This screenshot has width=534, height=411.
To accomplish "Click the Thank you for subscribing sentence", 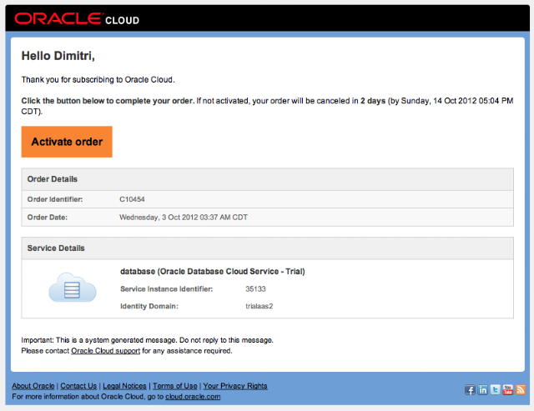I will pos(98,79).
